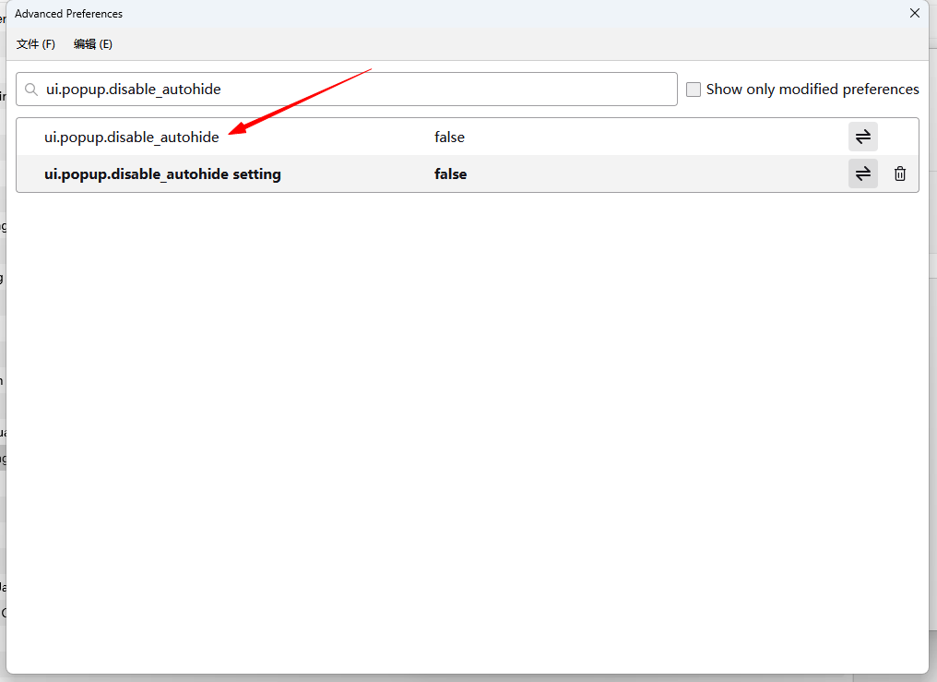Open the 文件 (F) menu

tap(36, 44)
